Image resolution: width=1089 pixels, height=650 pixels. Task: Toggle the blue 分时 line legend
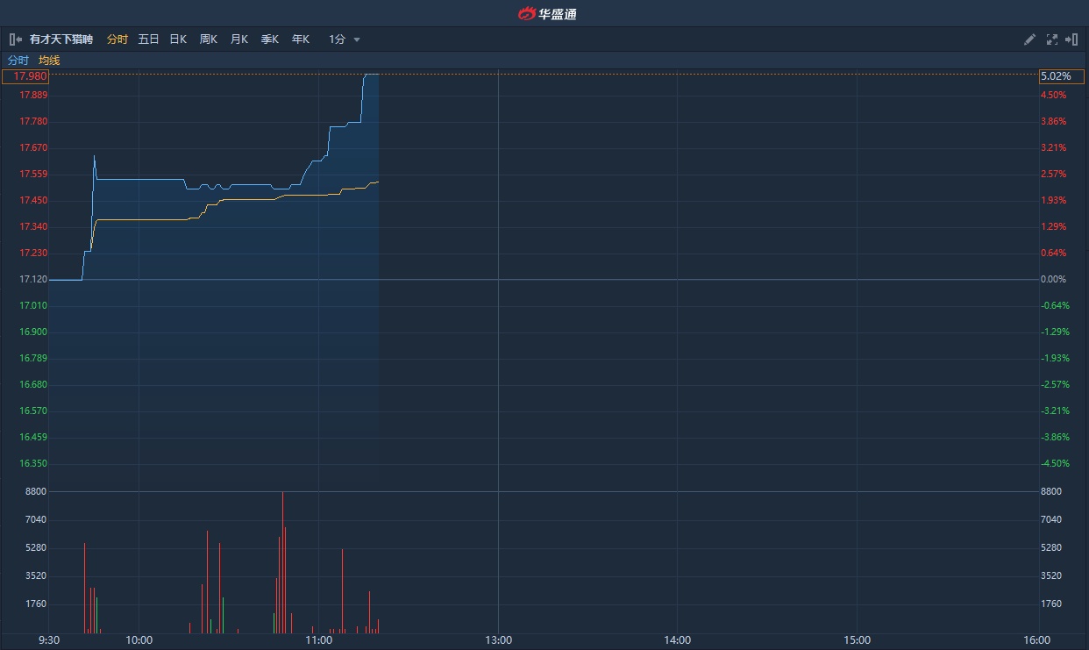click(x=18, y=61)
